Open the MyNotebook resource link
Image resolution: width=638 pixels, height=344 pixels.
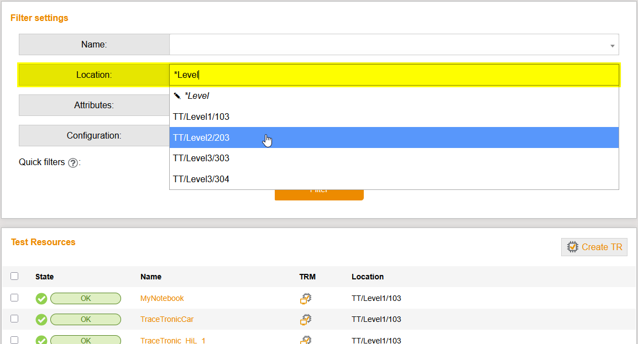[x=162, y=298]
